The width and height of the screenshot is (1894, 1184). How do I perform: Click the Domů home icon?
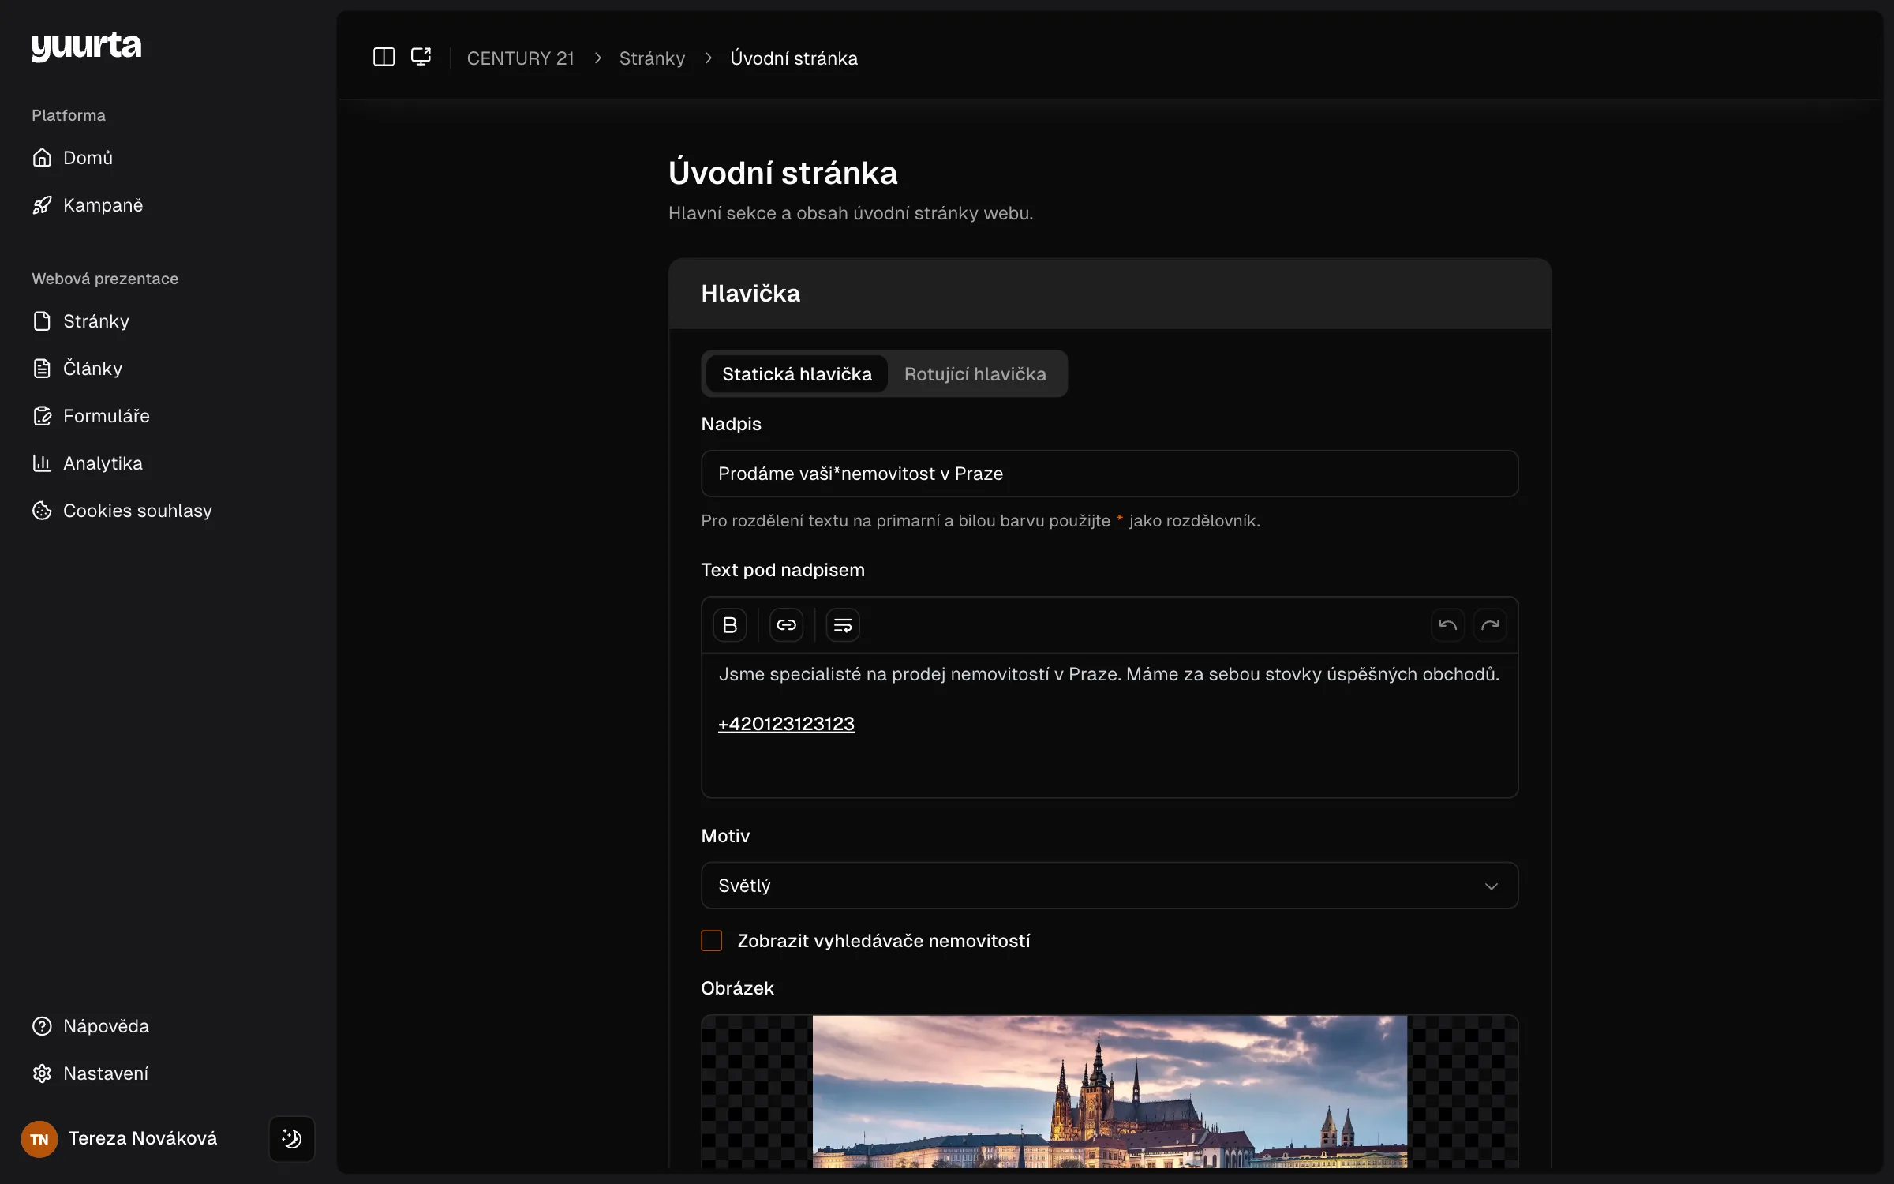pos(42,158)
